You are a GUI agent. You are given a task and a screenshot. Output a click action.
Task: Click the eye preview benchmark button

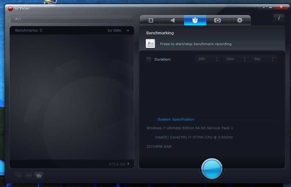coord(29,176)
